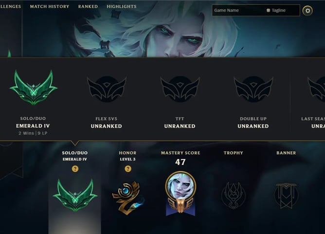The image size is (325, 234).
Task: Click the lower Emerald IV ranked crest
Action: point(75,195)
